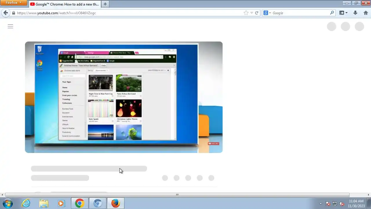Launch Internet Explorer from the taskbar
The image size is (371, 209).
coord(26,203)
